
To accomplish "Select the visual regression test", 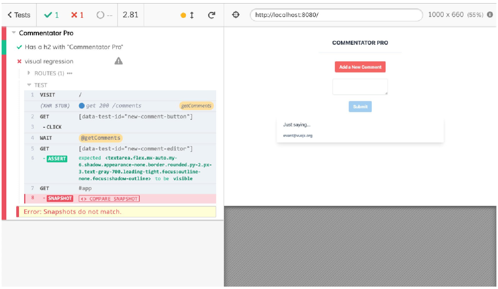I will click(49, 61).
